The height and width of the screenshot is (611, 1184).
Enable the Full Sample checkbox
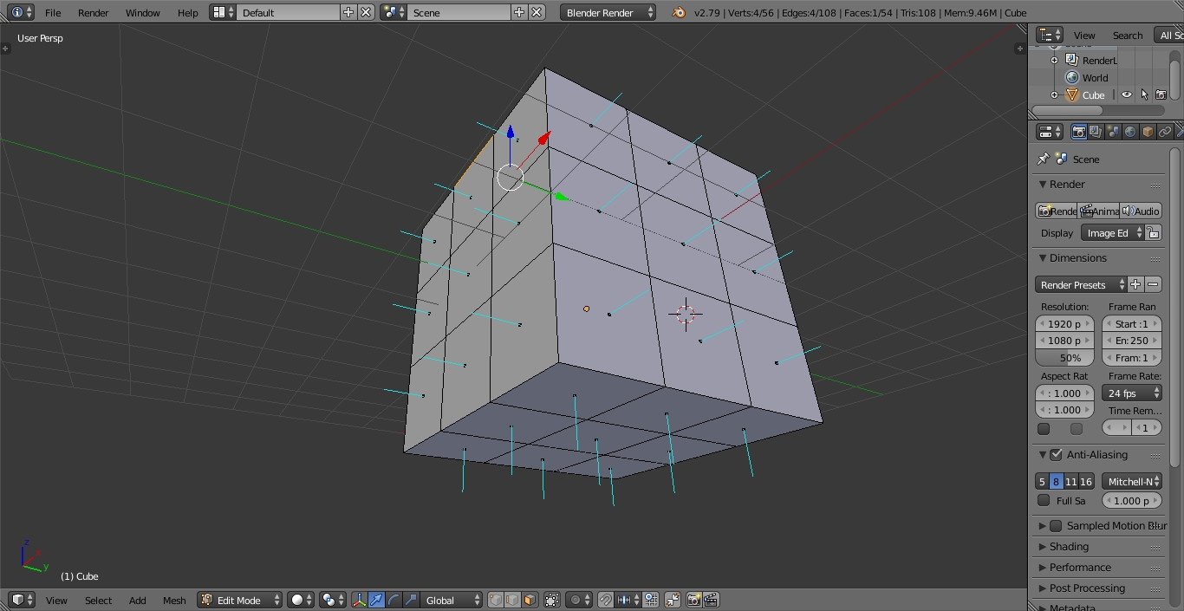(x=1044, y=500)
